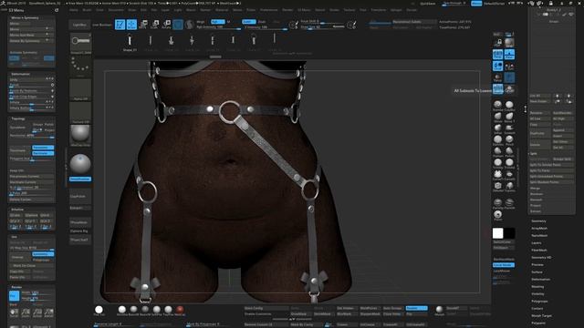Click Delete By Symmetry button
Image resolution: width=584 pixels, height=328 pixels.
pyautogui.click(x=31, y=41)
